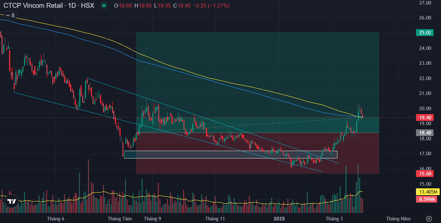Select the 19.40 current price label
Screen dimensions: 441x223
pyautogui.click(x=424, y=118)
